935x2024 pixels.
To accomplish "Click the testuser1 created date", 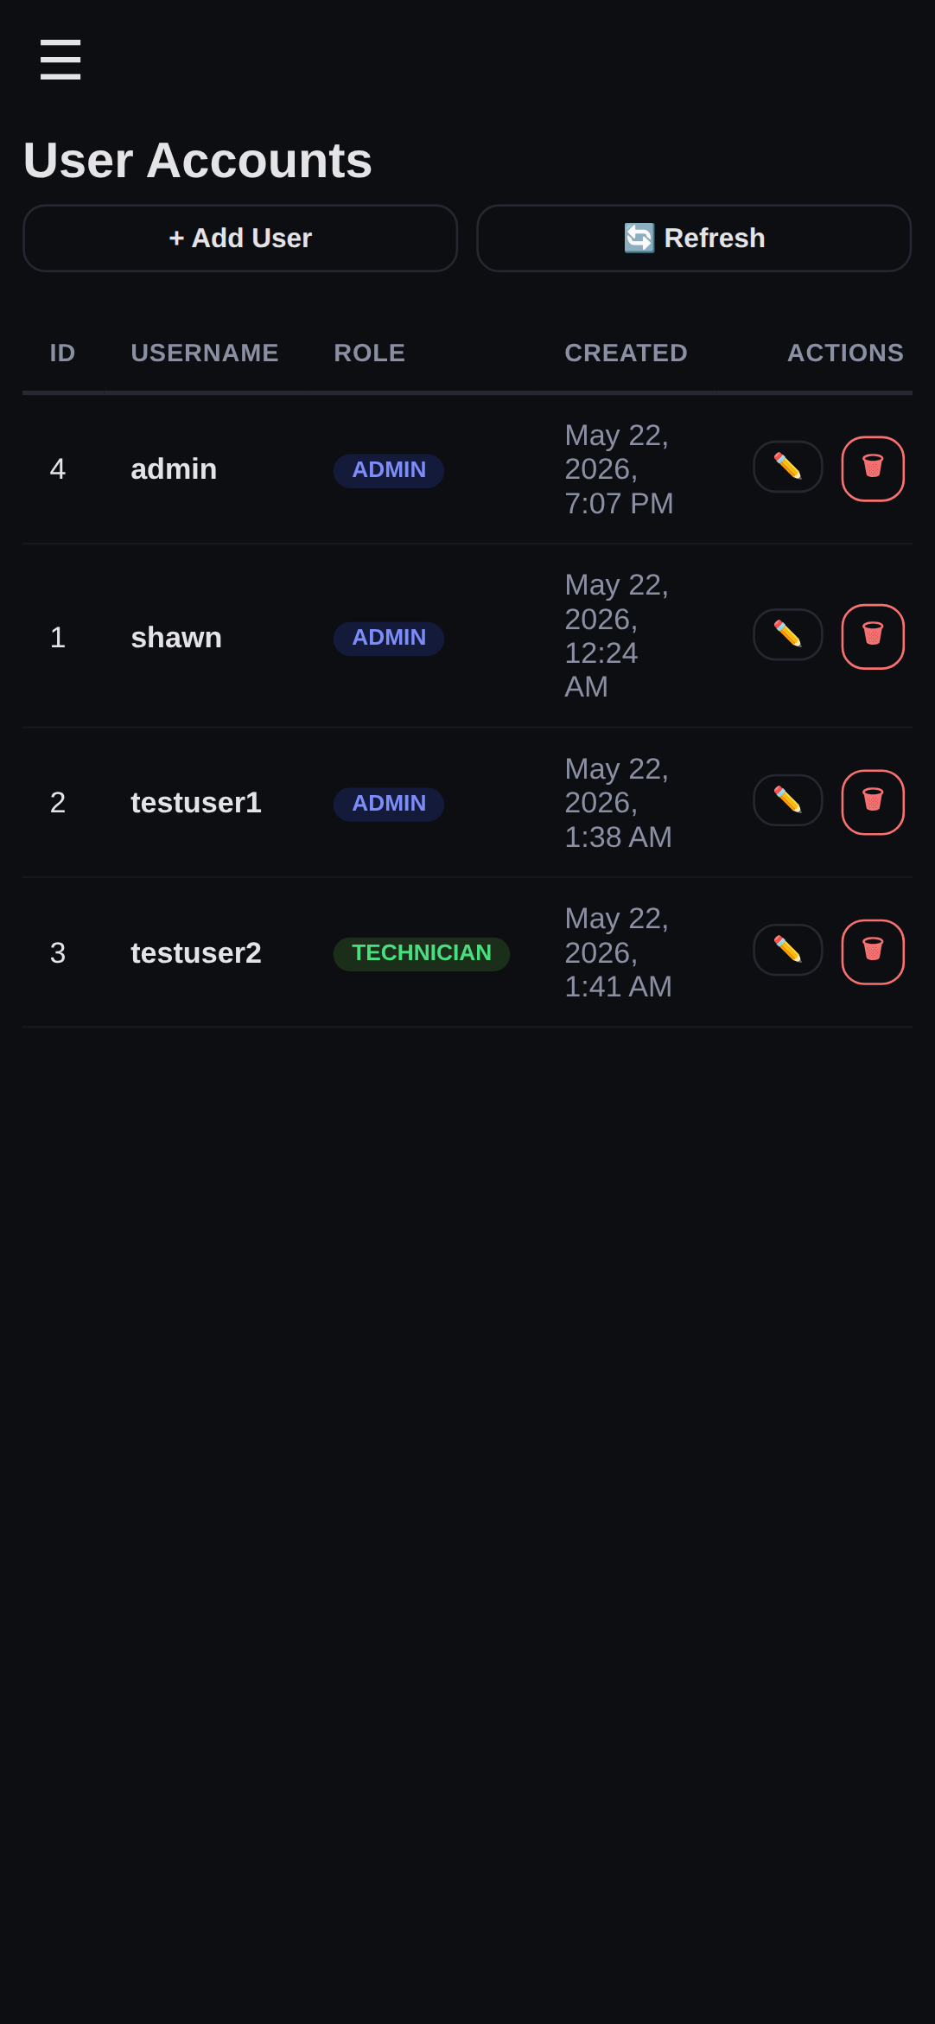I will click(618, 803).
